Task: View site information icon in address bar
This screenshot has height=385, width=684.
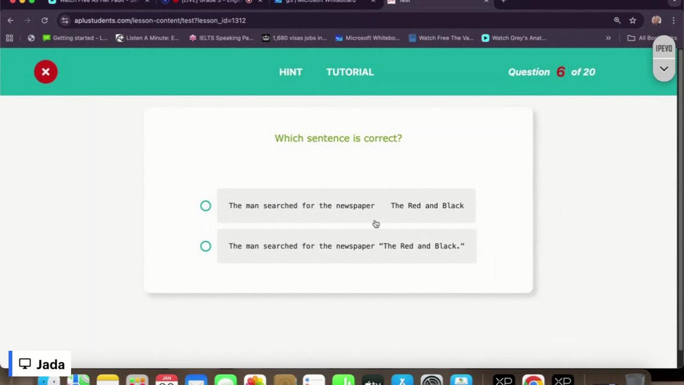Action: click(x=65, y=20)
